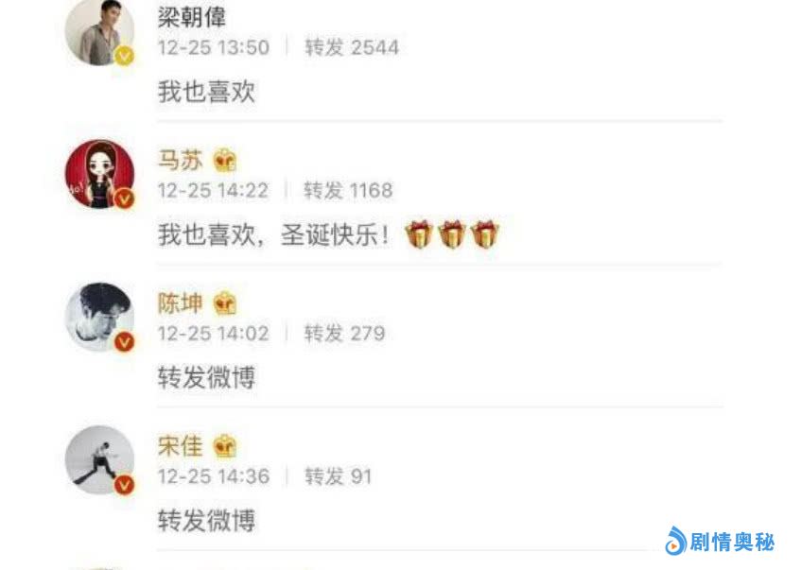Image resolution: width=801 pixels, height=570 pixels.
Task: Click the orange verified badge on 陈坤's avatar
Action: (124, 341)
